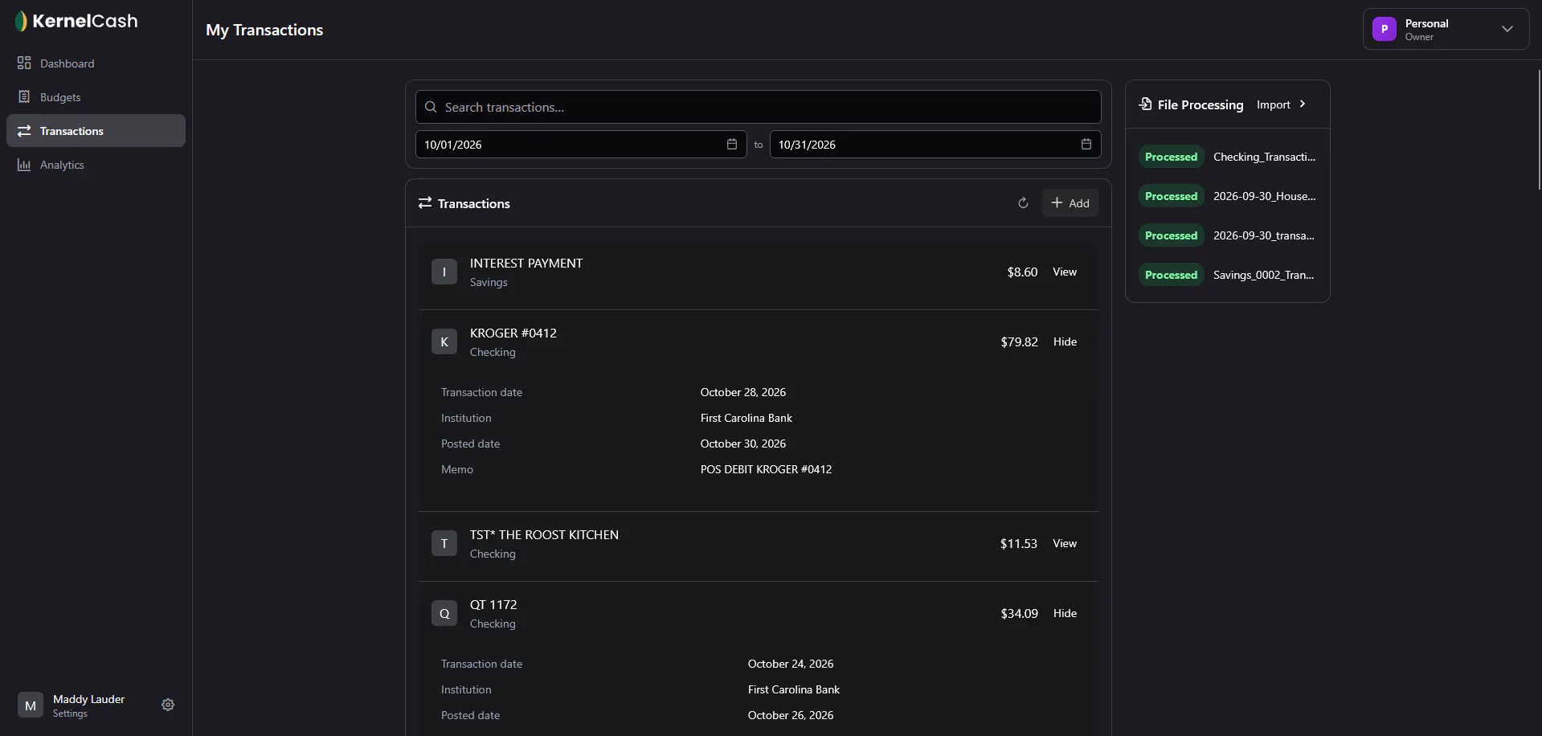The height and width of the screenshot is (736, 1542).
Task: Open Maddy Lauder settings profile
Action: click(88, 705)
